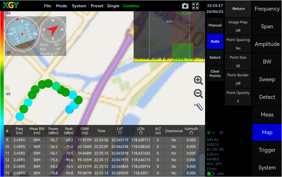Toggle fullscreen with the expand icon
The height and width of the screenshot is (177, 282).
195,6
